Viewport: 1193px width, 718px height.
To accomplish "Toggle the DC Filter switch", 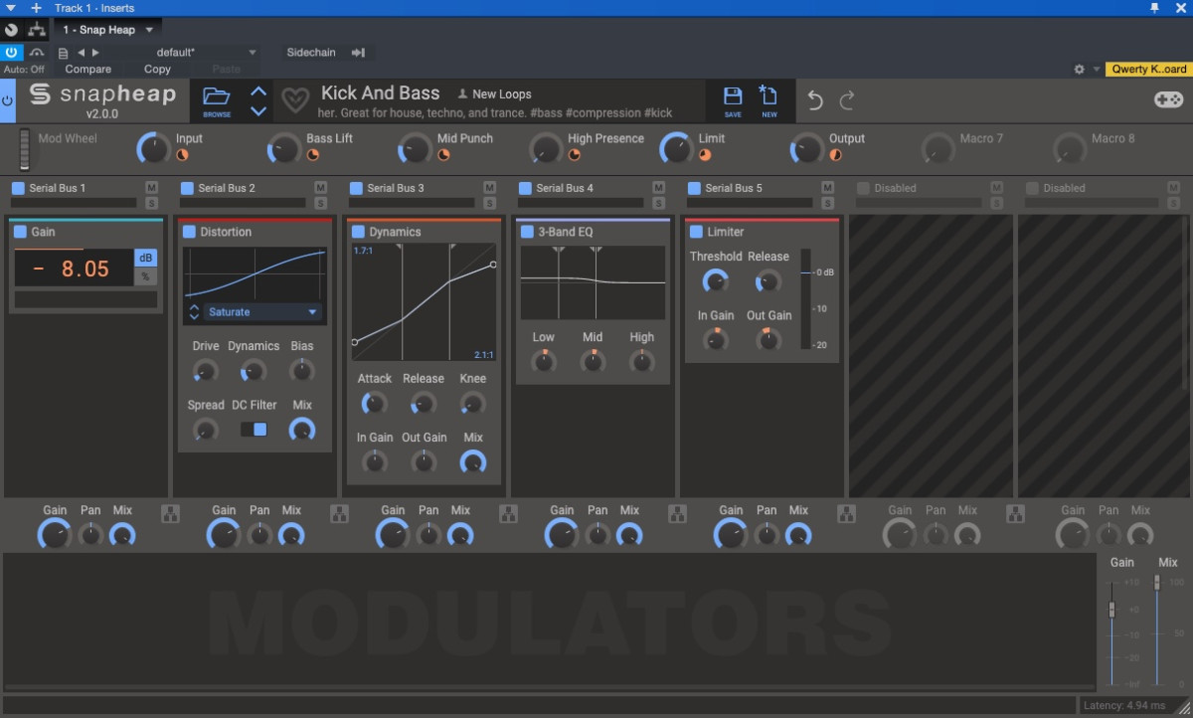I will [x=255, y=430].
